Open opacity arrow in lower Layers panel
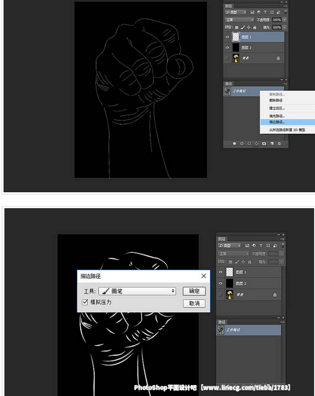The image size is (315, 396). click(x=281, y=253)
